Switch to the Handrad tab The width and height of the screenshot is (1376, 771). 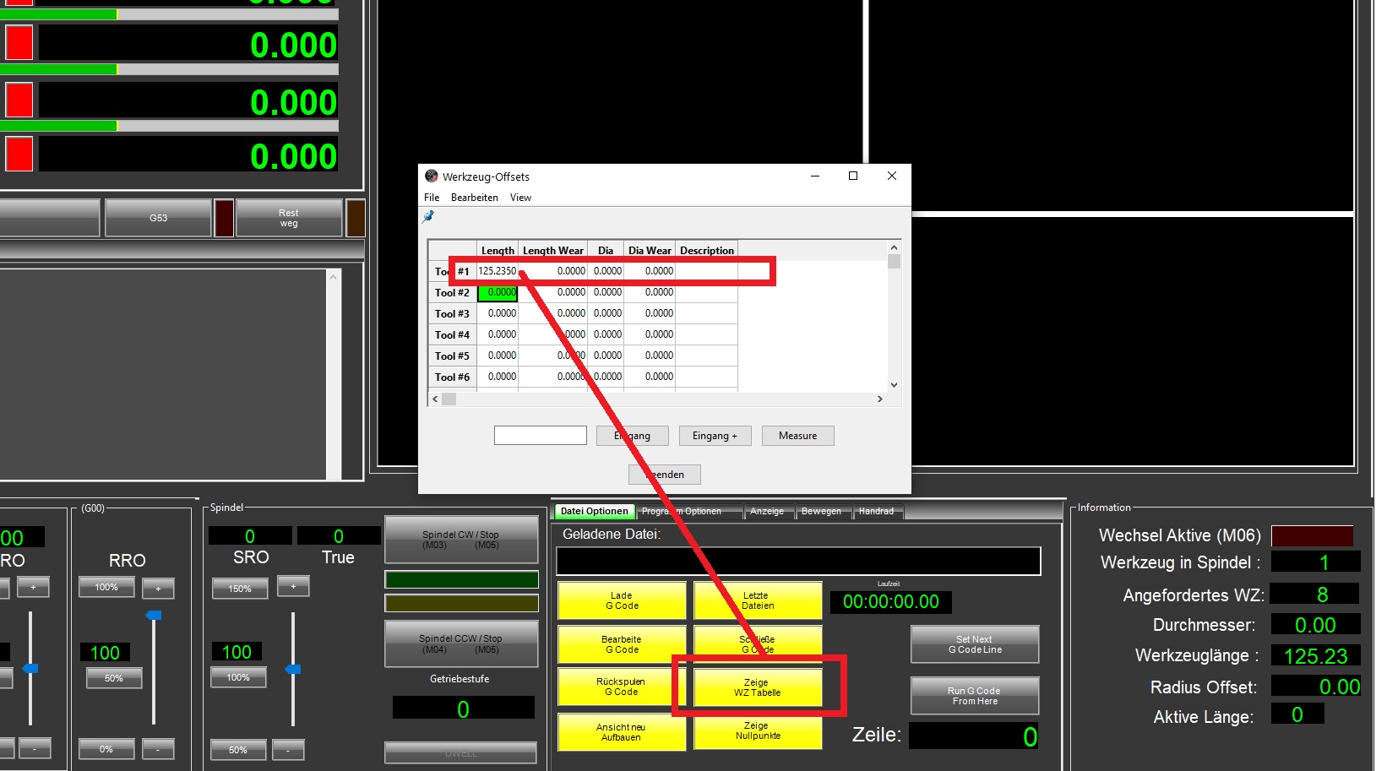point(876,512)
